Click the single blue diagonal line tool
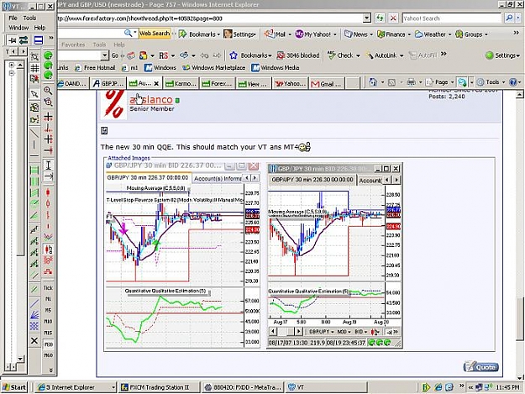525x394 pixels. (x=34, y=303)
